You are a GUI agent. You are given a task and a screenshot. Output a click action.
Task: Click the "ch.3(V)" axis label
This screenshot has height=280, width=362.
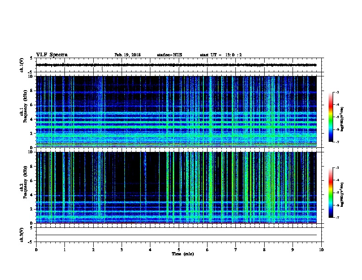22,235
